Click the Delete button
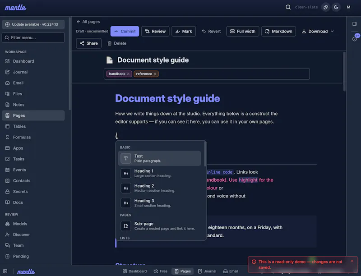Viewport: 361px width, 276px height. (117, 43)
